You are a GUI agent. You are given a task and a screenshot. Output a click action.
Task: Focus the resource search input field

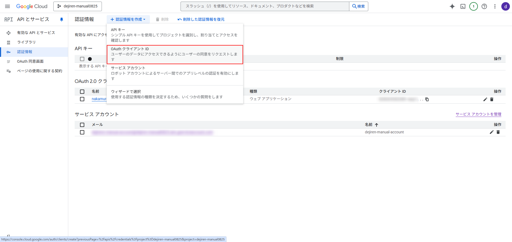(x=265, y=6)
